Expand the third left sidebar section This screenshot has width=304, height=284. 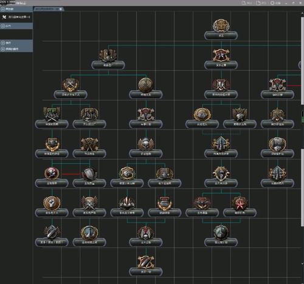16,43
